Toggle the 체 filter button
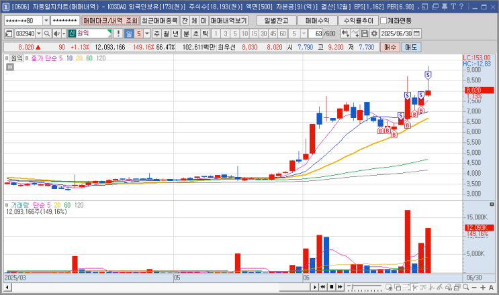This screenshot has width=499, height=295. (195, 21)
